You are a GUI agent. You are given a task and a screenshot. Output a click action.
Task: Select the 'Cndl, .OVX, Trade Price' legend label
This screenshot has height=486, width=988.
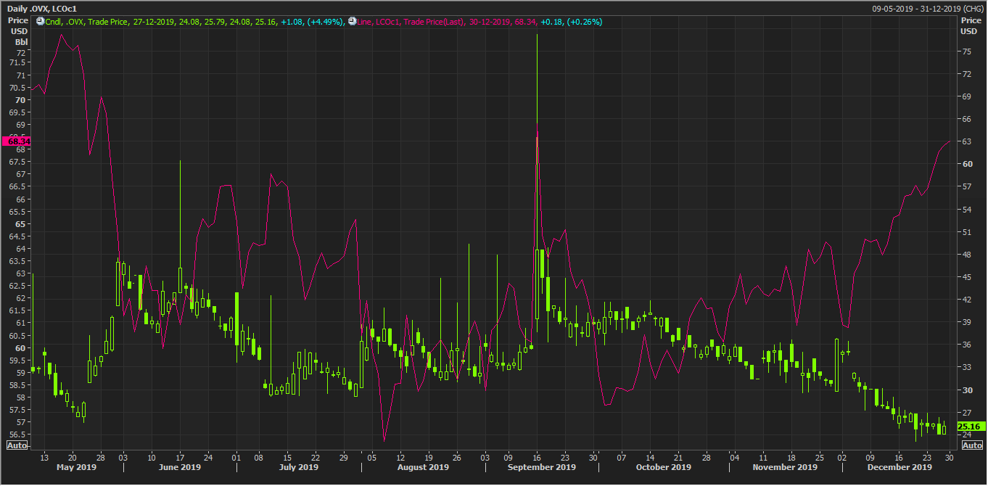(86, 22)
